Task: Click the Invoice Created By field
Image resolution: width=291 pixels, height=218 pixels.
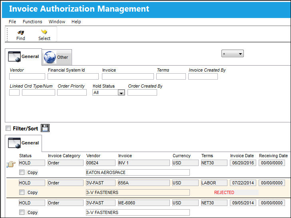Action: [x=203, y=76]
